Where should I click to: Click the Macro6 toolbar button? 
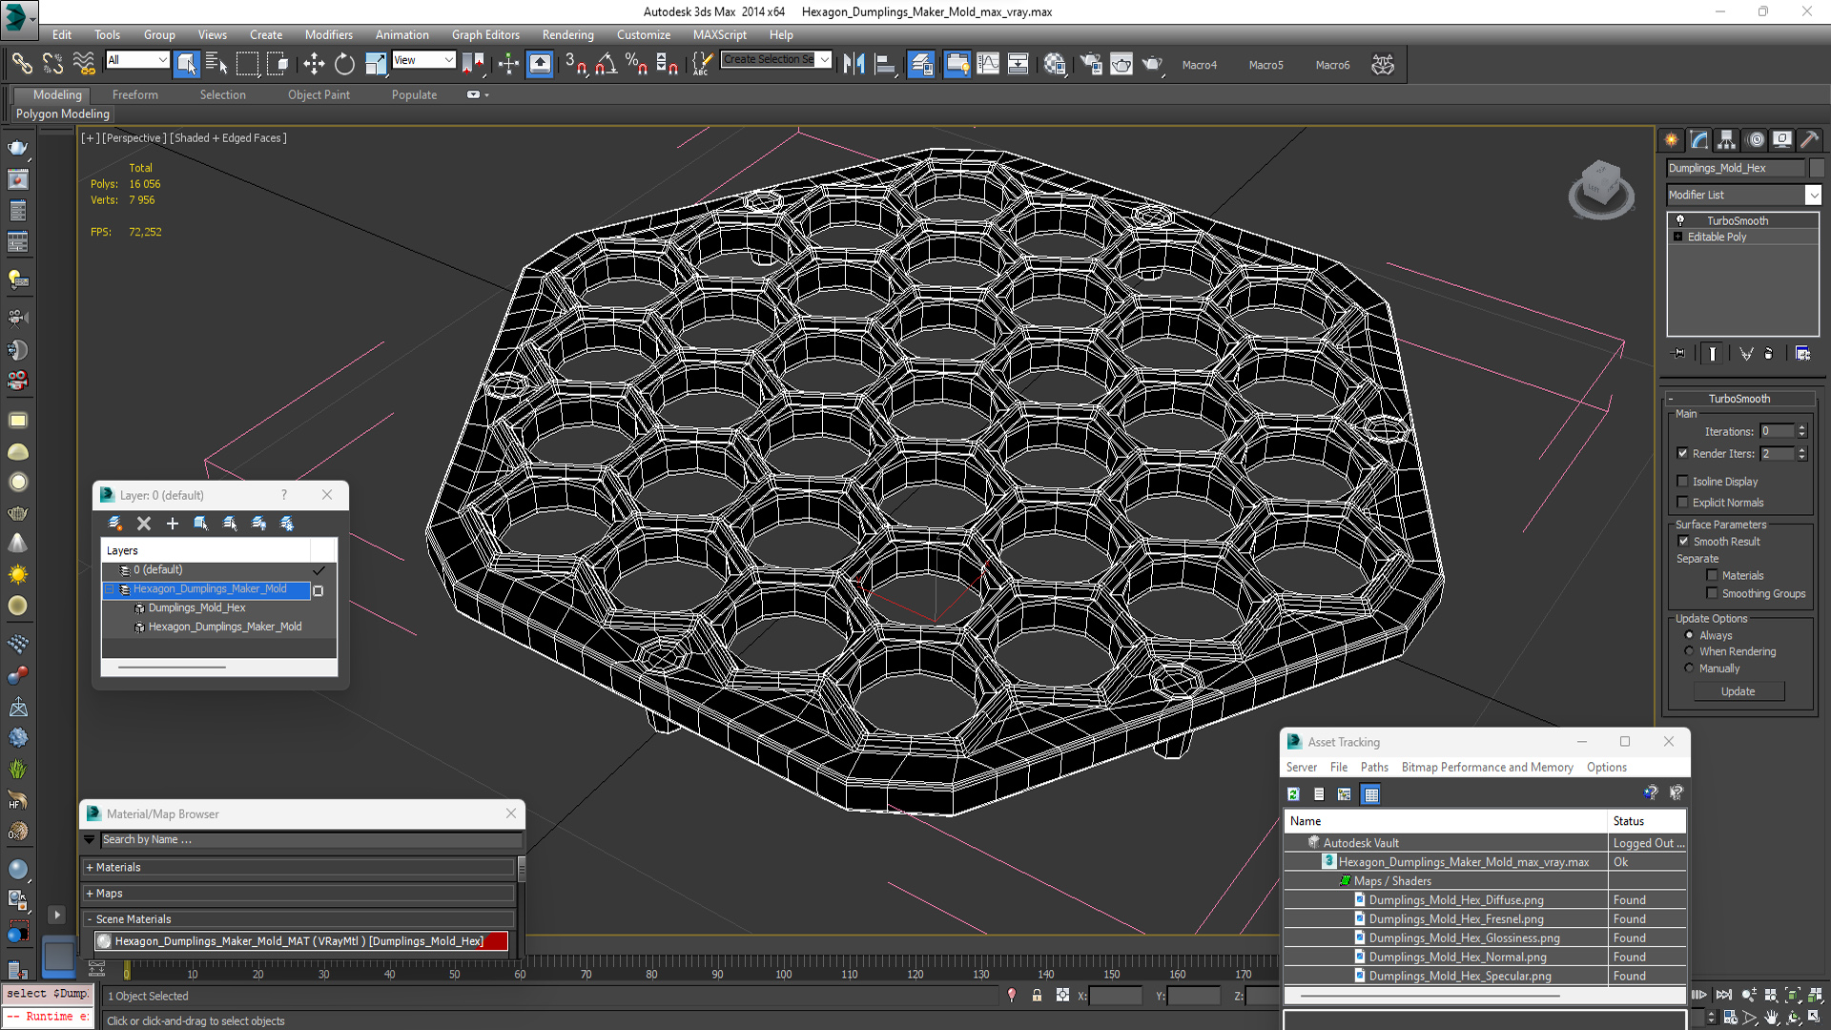tap(1332, 65)
